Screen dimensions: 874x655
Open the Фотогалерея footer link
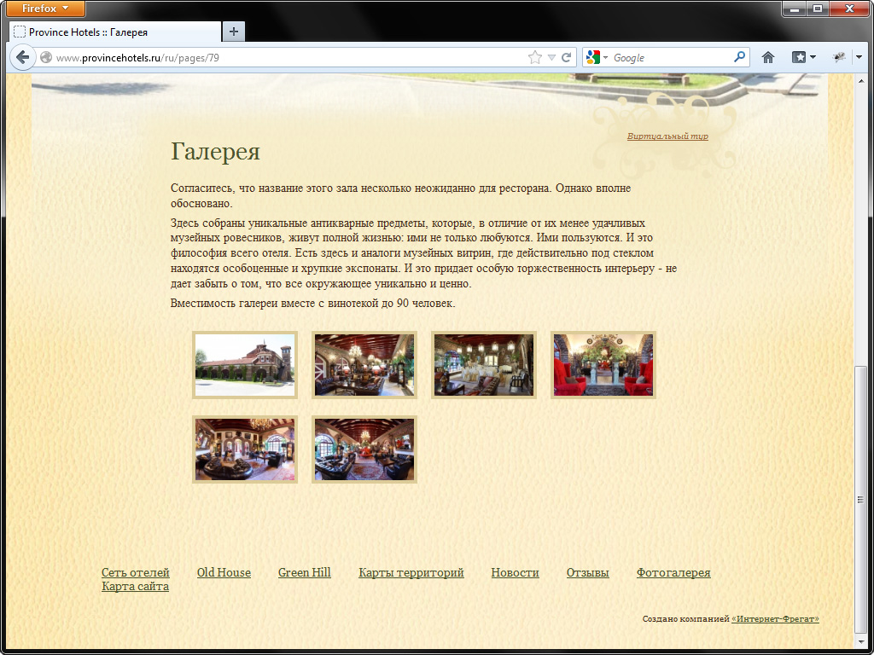tap(673, 572)
